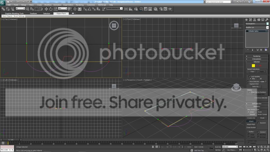Choose the Rectangular Selection Region tool
Image resolution: width=270 pixels, height=152 pixels.
(x=36, y=9)
